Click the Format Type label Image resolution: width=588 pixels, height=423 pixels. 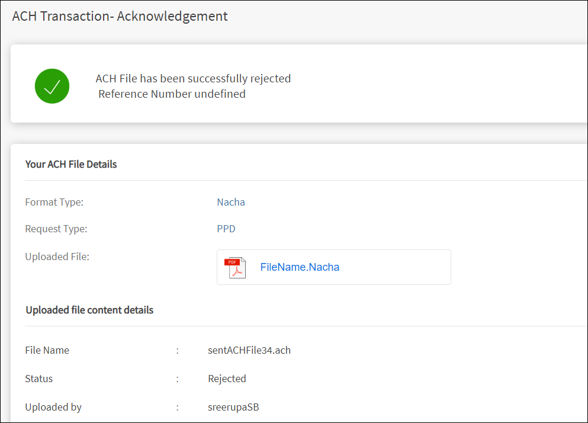click(54, 202)
